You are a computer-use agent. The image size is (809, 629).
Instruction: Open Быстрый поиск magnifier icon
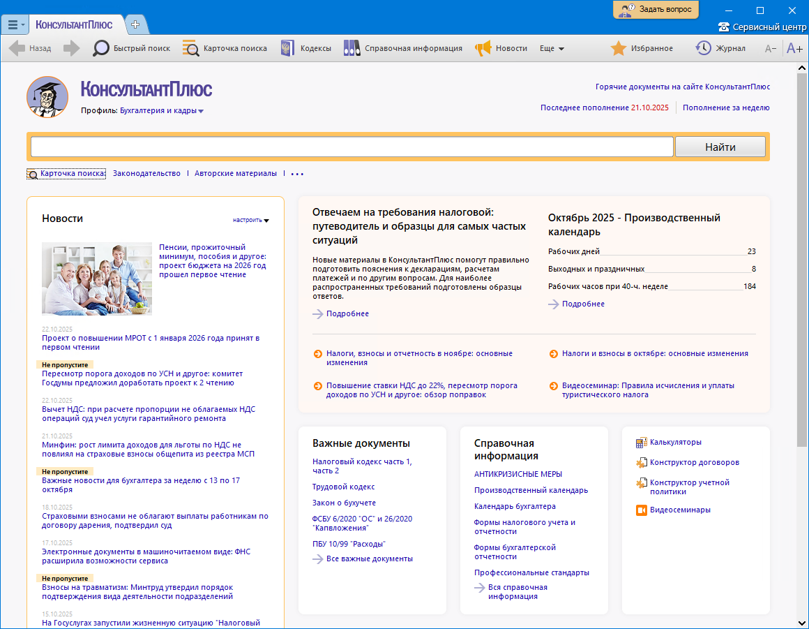pyautogui.click(x=101, y=48)
